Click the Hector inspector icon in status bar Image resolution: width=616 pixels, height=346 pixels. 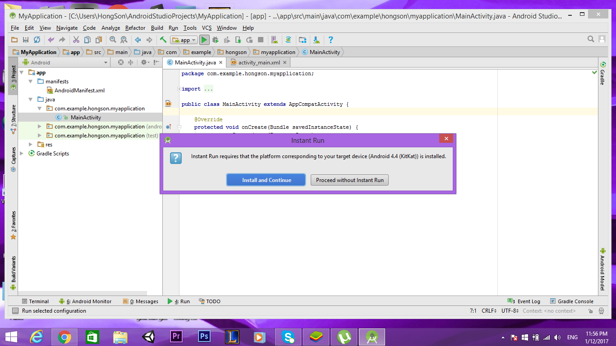coord(601,311)
